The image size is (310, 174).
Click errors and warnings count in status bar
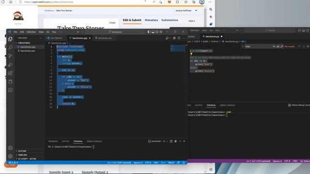pyautogui.click(x=13, y=162)
